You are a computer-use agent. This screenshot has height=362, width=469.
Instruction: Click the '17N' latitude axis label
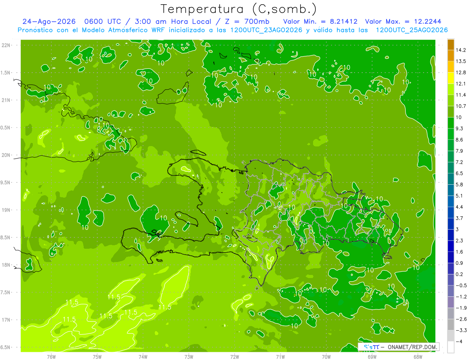pos(5,320)
